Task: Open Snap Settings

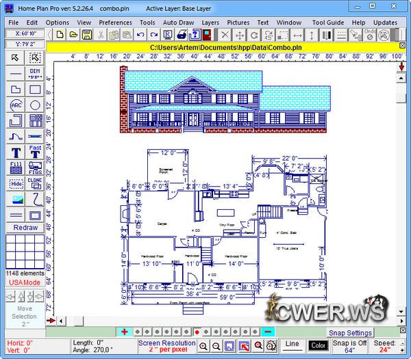Action: tap(350, 333)
